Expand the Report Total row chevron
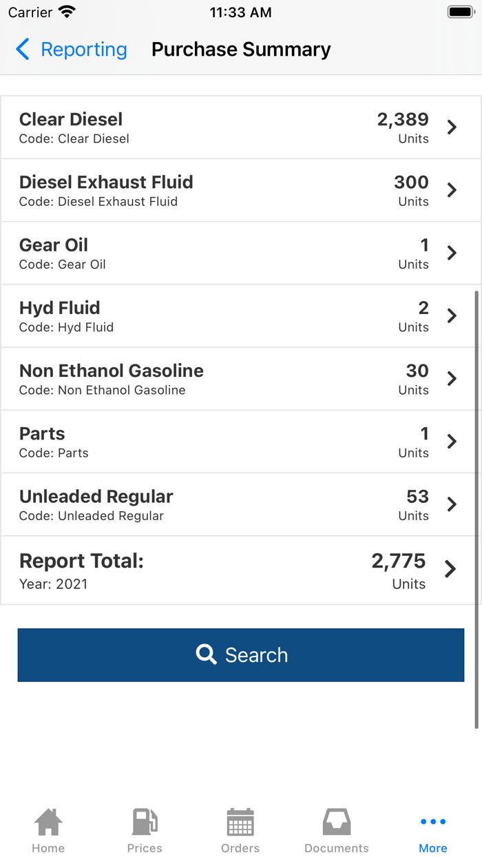The width and height of the screenshot is (482, 857). [452, 569]
